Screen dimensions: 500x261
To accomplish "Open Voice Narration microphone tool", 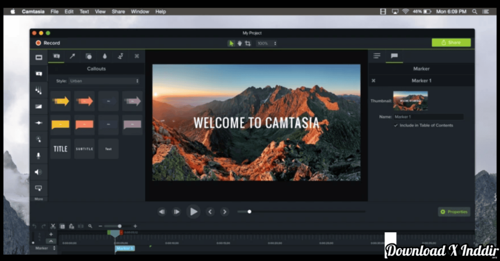I will pos(39,156).
